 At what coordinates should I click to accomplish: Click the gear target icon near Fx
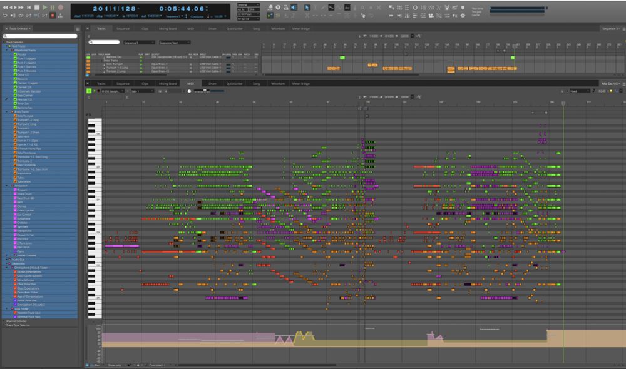click(463, 15)
